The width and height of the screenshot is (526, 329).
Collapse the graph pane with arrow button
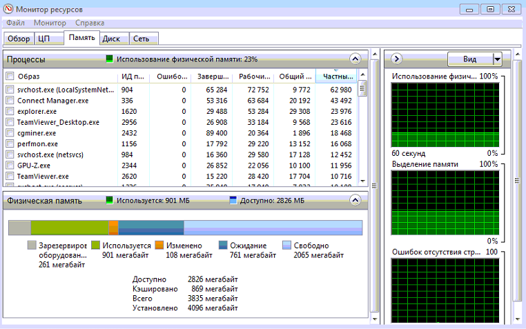point(397,59)
